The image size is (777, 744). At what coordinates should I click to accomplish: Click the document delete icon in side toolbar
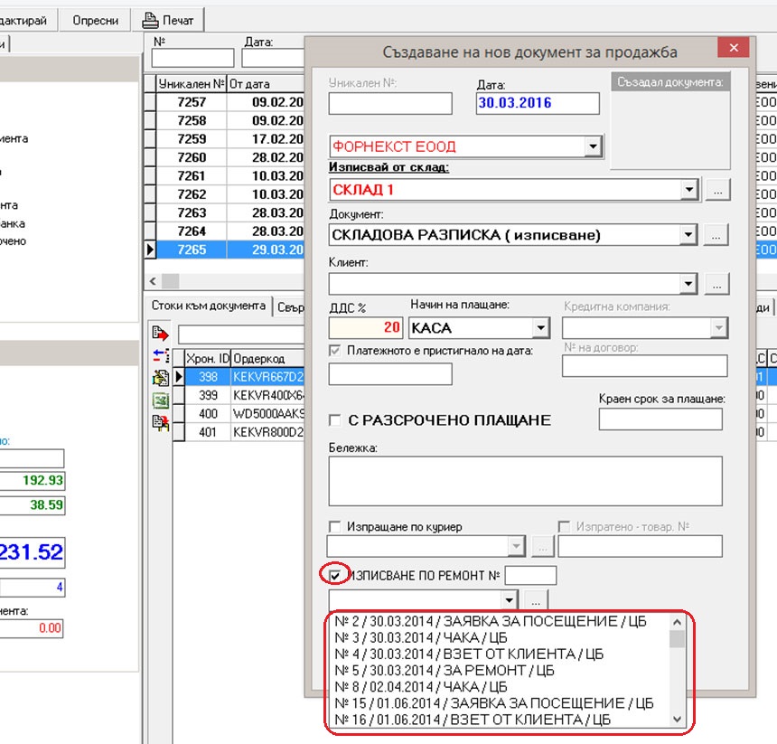point(161,422)
